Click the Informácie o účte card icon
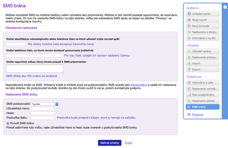Viewport: 228px width, 148px height. point(189,83)
